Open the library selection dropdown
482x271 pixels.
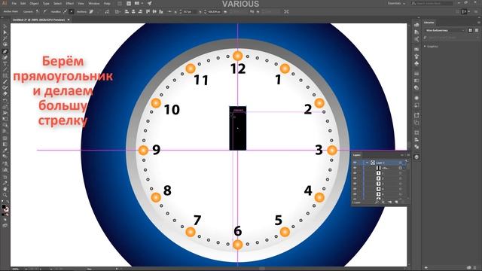(444, 30)
